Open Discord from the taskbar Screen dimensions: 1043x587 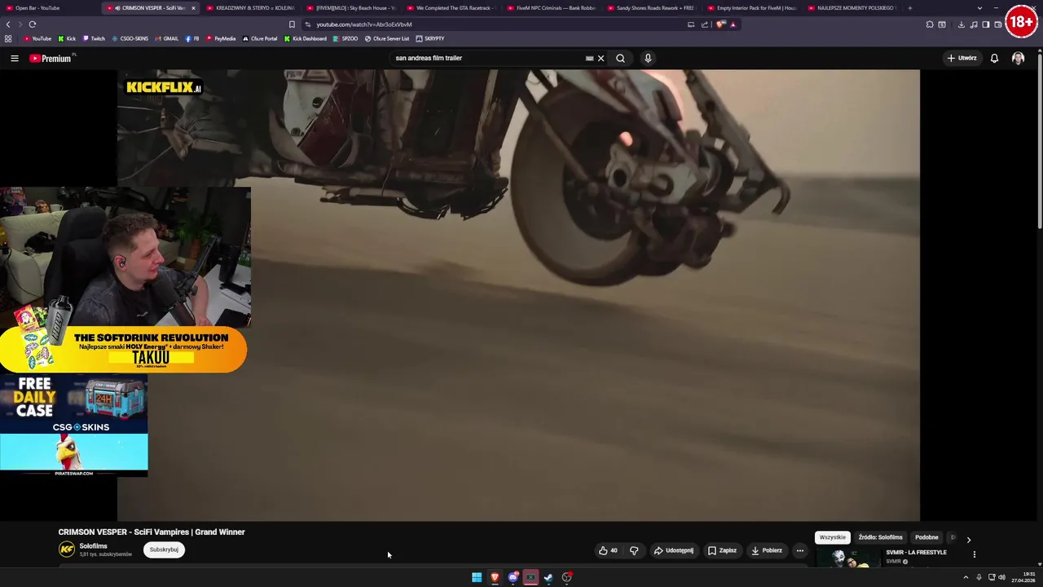[513, 577]
